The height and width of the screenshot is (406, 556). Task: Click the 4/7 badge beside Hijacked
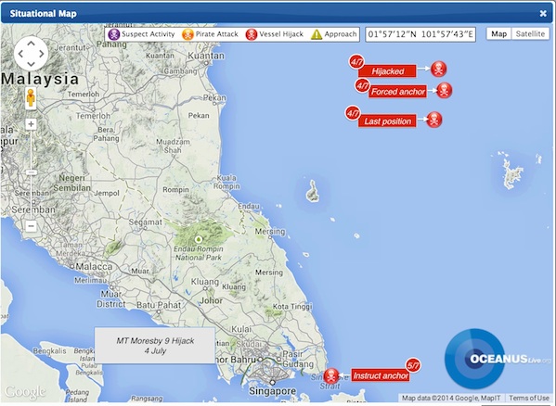(356, 62)
